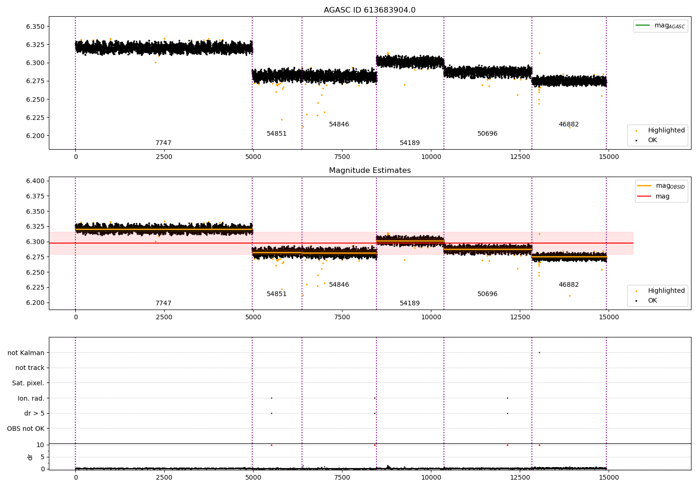Click obsid label 54846 in top plot

tap(339, 125)
